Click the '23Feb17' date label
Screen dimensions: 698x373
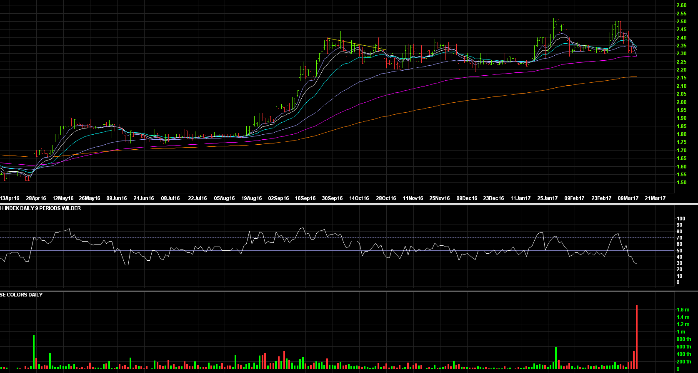pyautogui.click(x=601, y=198)
